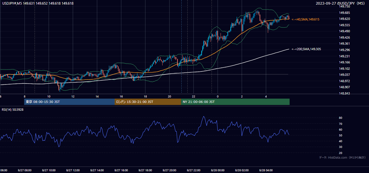Click the 9/27 10:00 date label
The height and width of the screenshot is (173, 369).
pyautogui.click(x=49, y=170)
